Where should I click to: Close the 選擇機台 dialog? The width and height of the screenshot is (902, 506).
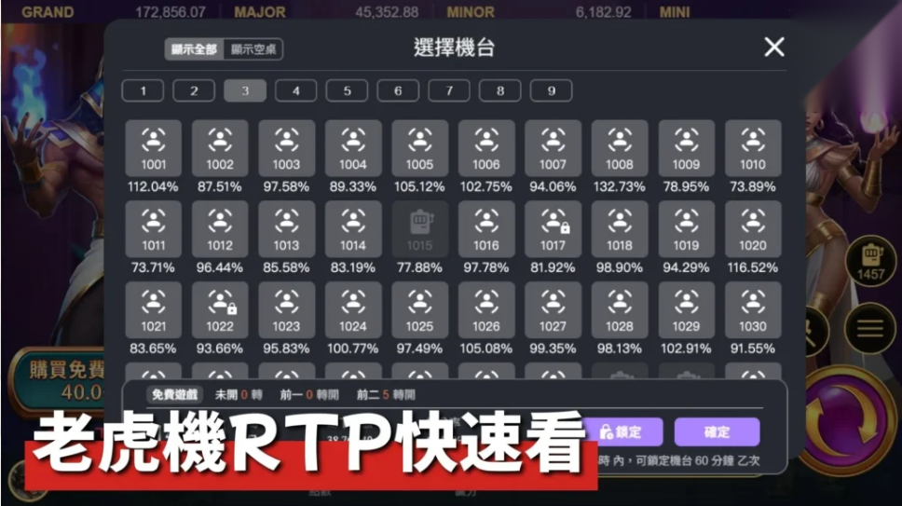pyautogui.click(x=773, y=48)
